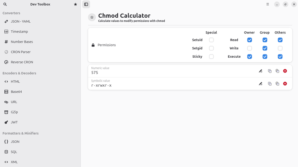Enable the Setgid special permission
The width and height of the screenshot is (298, 167).
pyautogui.click(x=211, y=48)
